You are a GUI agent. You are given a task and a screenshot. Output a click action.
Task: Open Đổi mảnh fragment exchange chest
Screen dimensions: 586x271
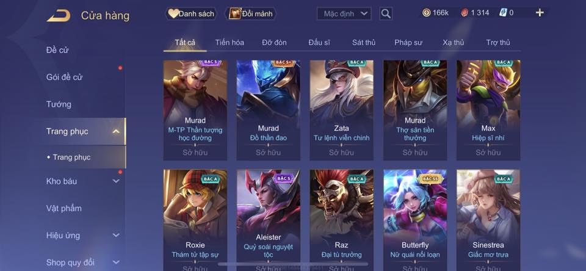pyautogui.click(x=250, y=14)
